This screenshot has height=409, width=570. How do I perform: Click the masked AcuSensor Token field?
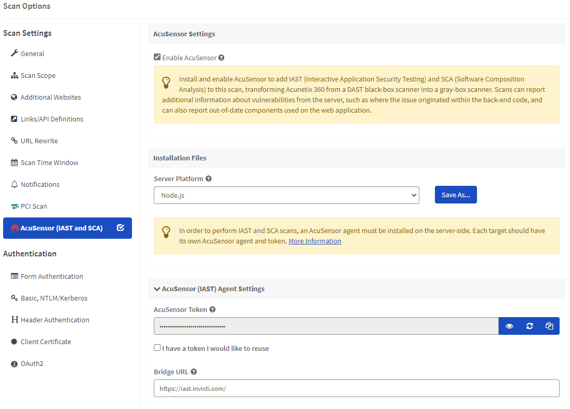coord(326,326)
